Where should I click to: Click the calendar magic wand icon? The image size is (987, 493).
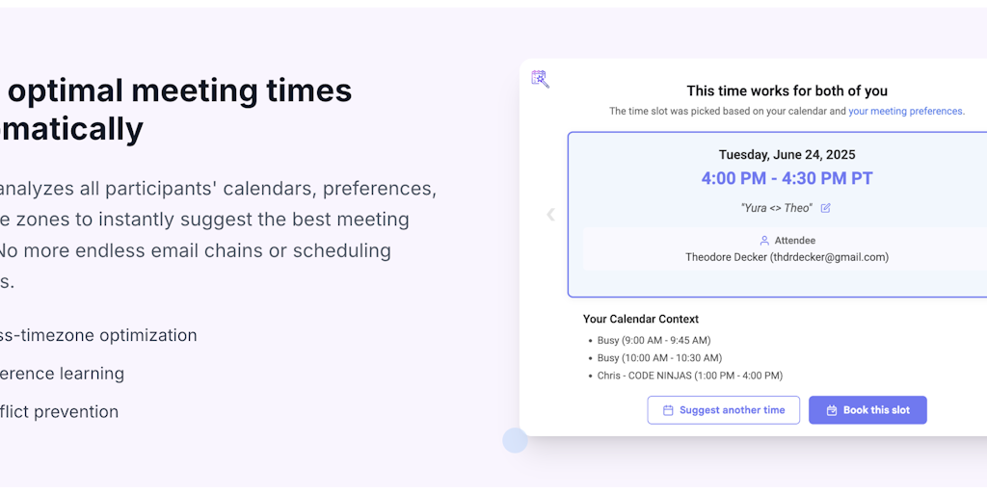point(540,79)
